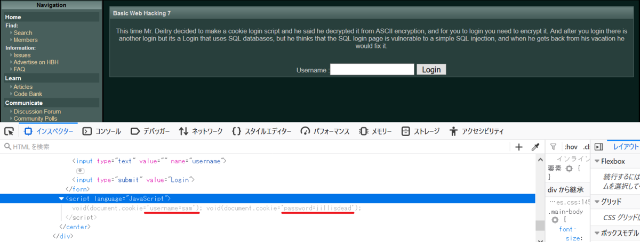Collapse the script language JavaScript node
The image size is (640, 242).
(x=61, y=198)
